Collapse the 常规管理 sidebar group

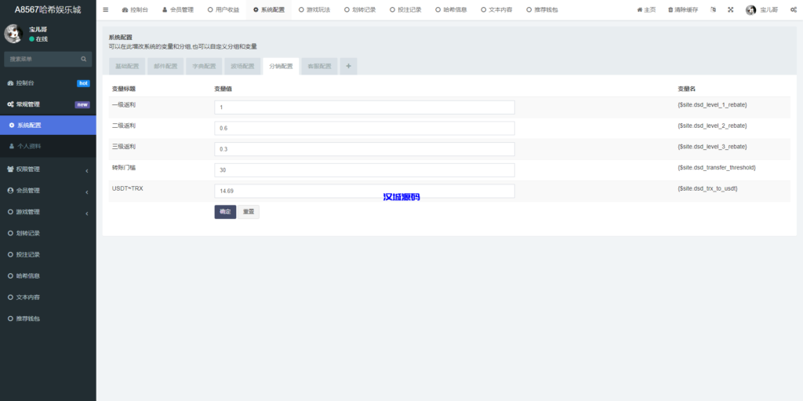point(48,104)
